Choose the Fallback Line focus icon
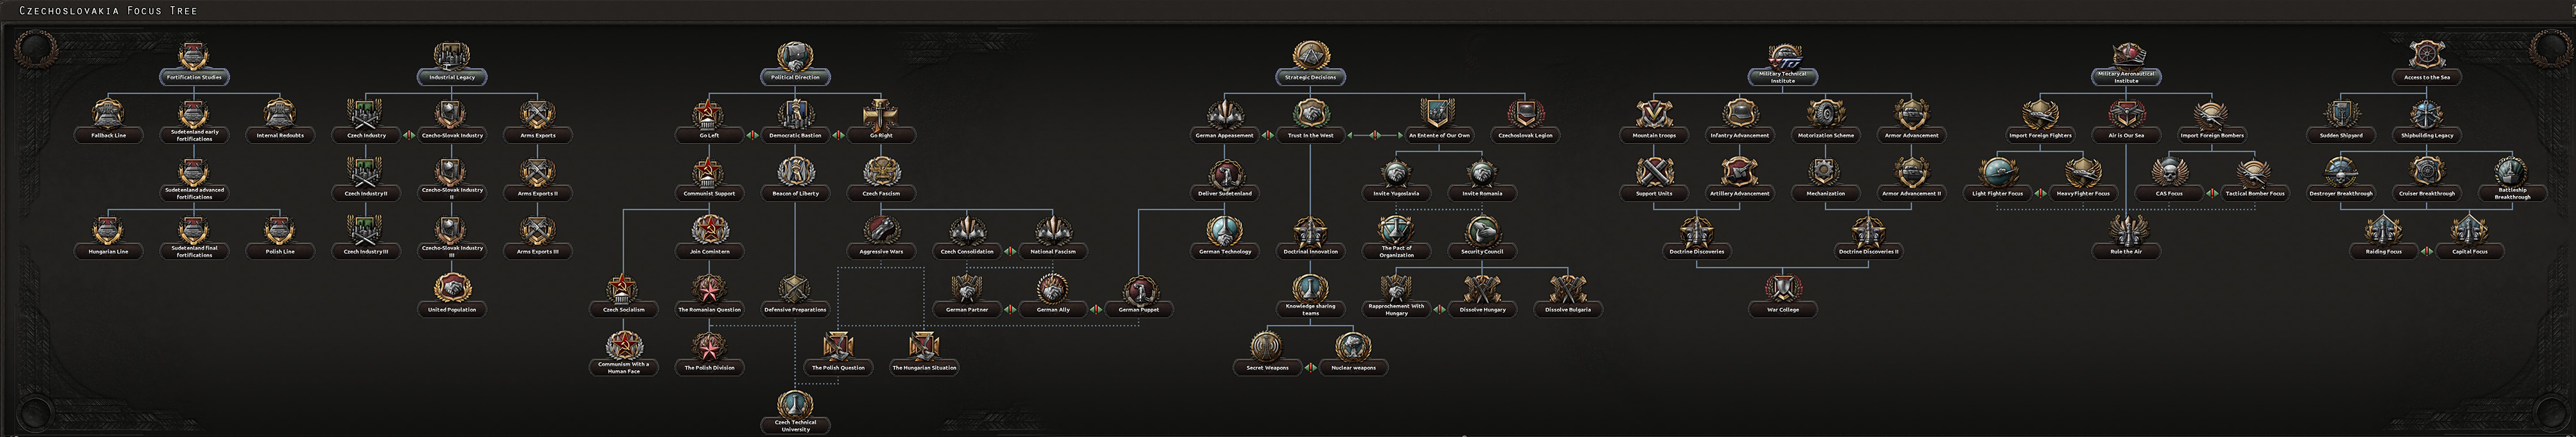Screen dimensions: 2576x437 click(x=108, y=114)
